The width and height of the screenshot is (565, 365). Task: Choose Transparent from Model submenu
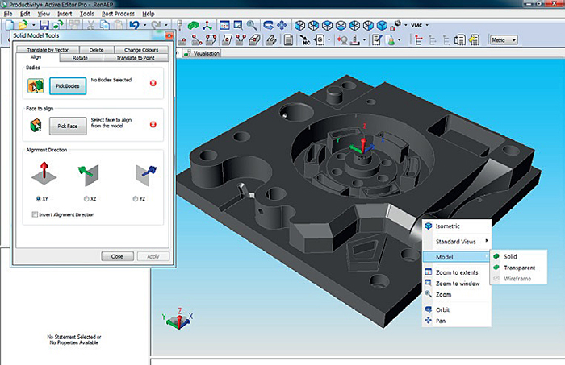pyautogui.click(x=519, y=268)
